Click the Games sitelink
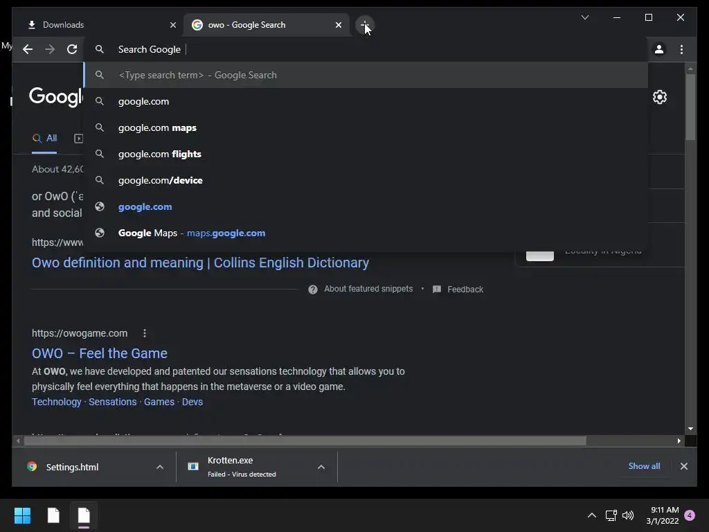Screen dimensions: 709x532 click(x=159, y=402)
